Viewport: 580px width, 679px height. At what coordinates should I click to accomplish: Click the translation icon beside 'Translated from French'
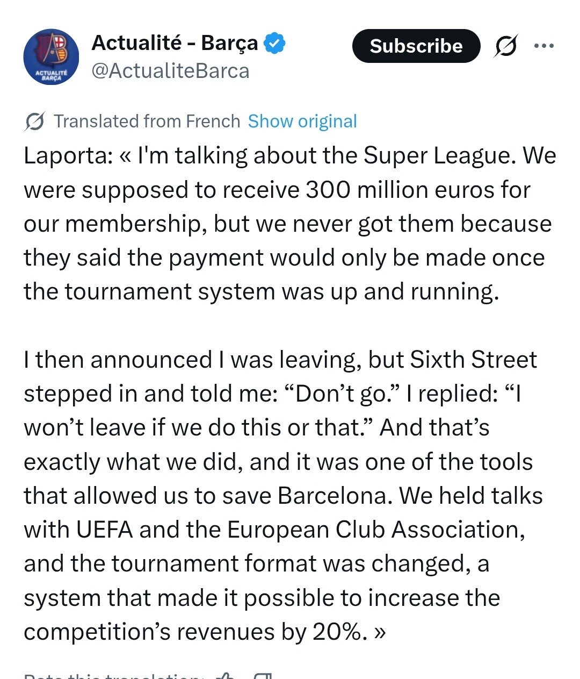[34, 122]
